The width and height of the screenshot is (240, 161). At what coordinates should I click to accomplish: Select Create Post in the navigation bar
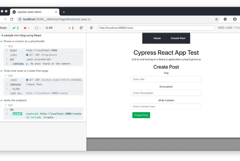tap(178, 38)
